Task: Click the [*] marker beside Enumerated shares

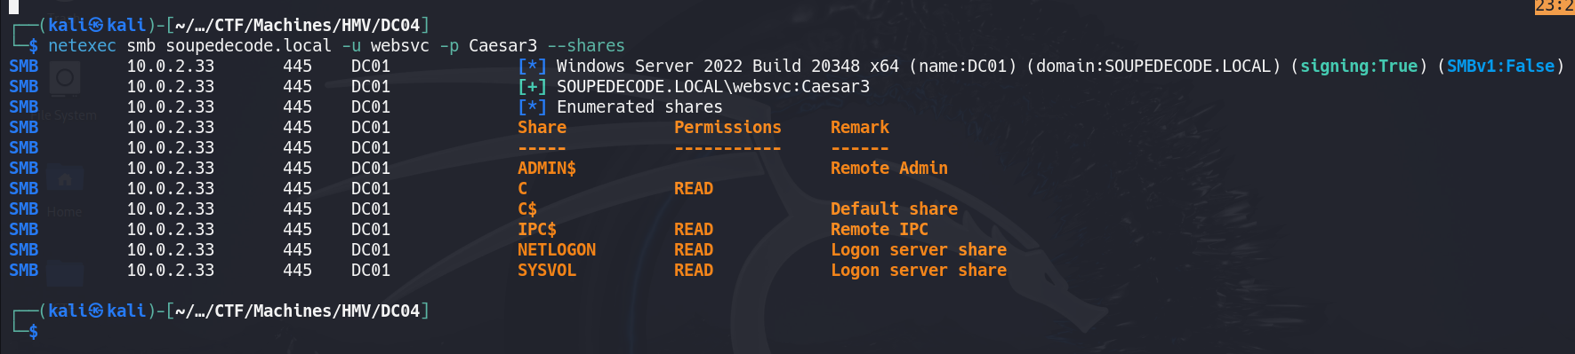Action: tap(532, 107)
